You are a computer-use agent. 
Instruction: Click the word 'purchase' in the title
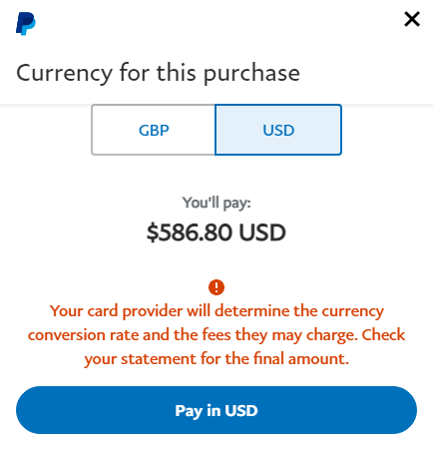point(251,74)
